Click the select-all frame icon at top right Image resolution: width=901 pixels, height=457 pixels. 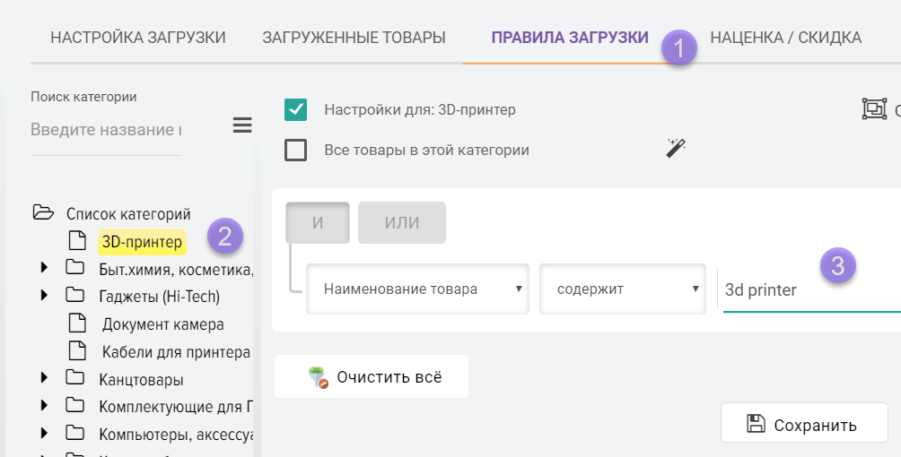874,109
